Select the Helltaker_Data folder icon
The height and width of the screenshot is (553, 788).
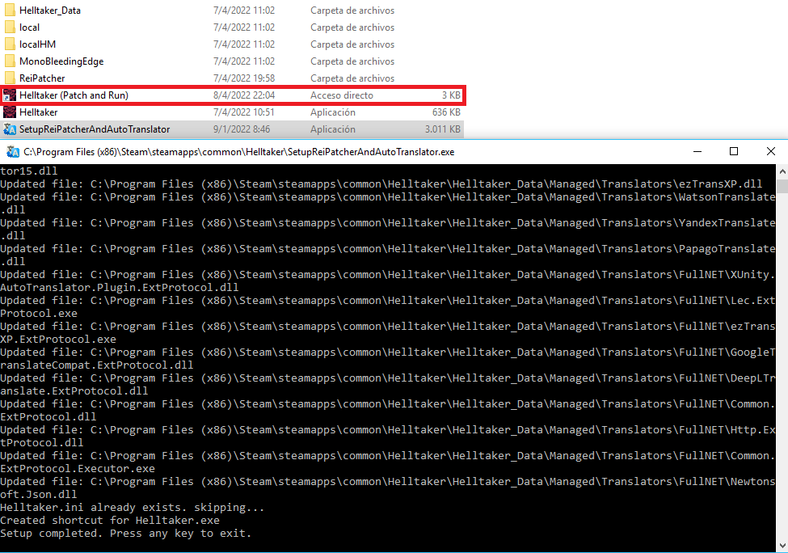tap(10, 11)
